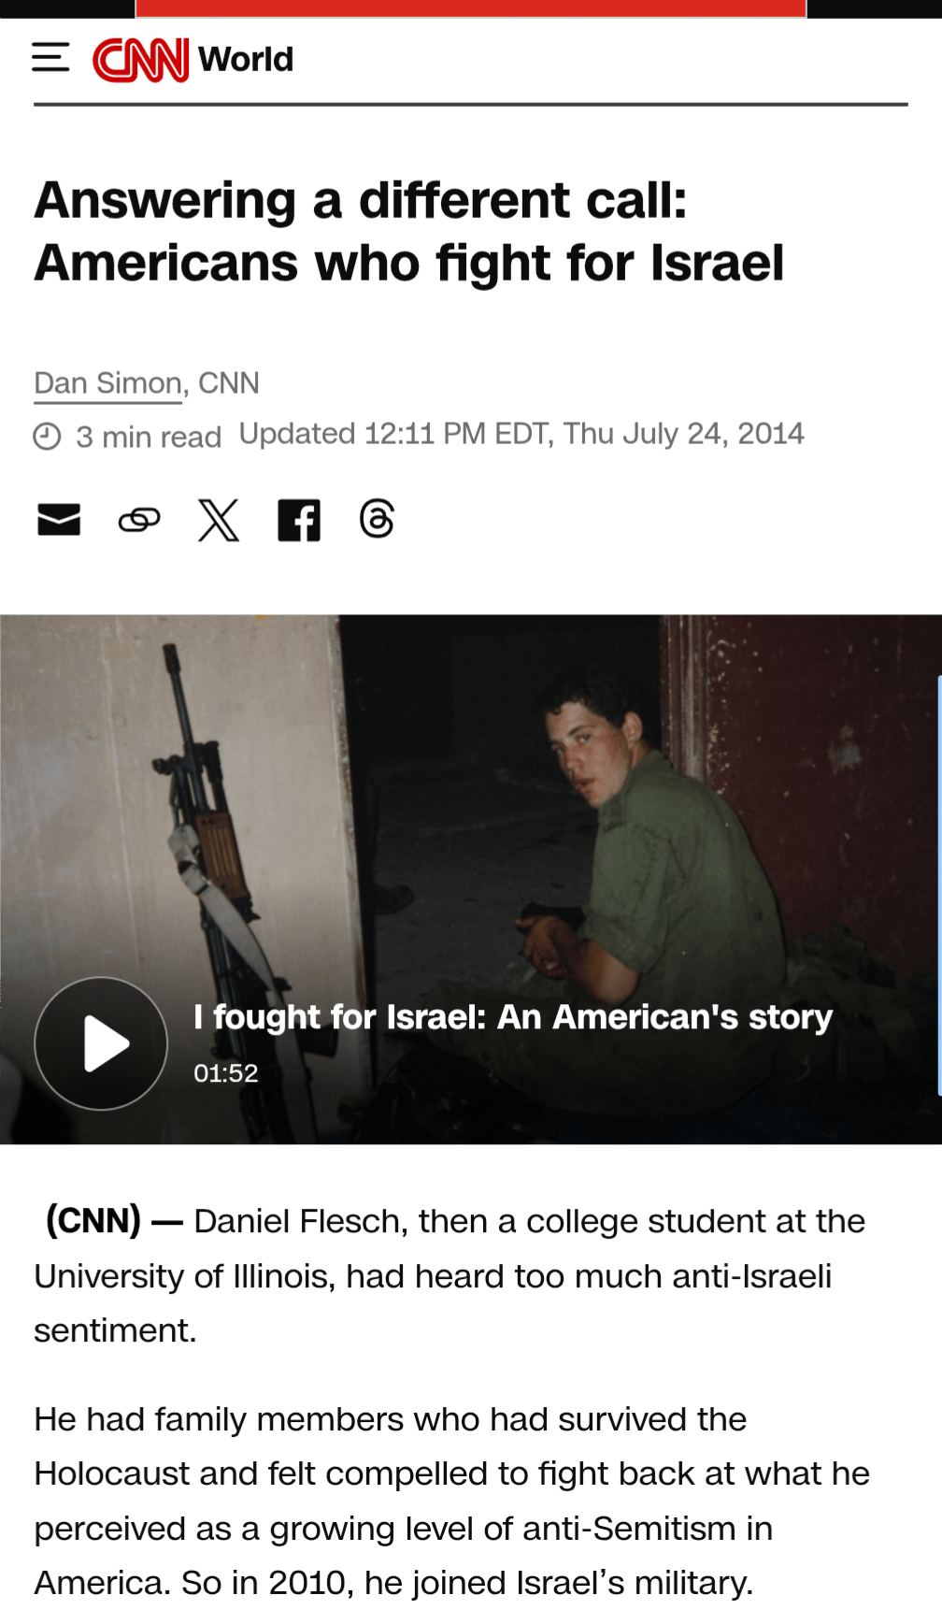Viewport: 942px width, 1624px height.
Task: Open the World section
Action: point(246,60)
